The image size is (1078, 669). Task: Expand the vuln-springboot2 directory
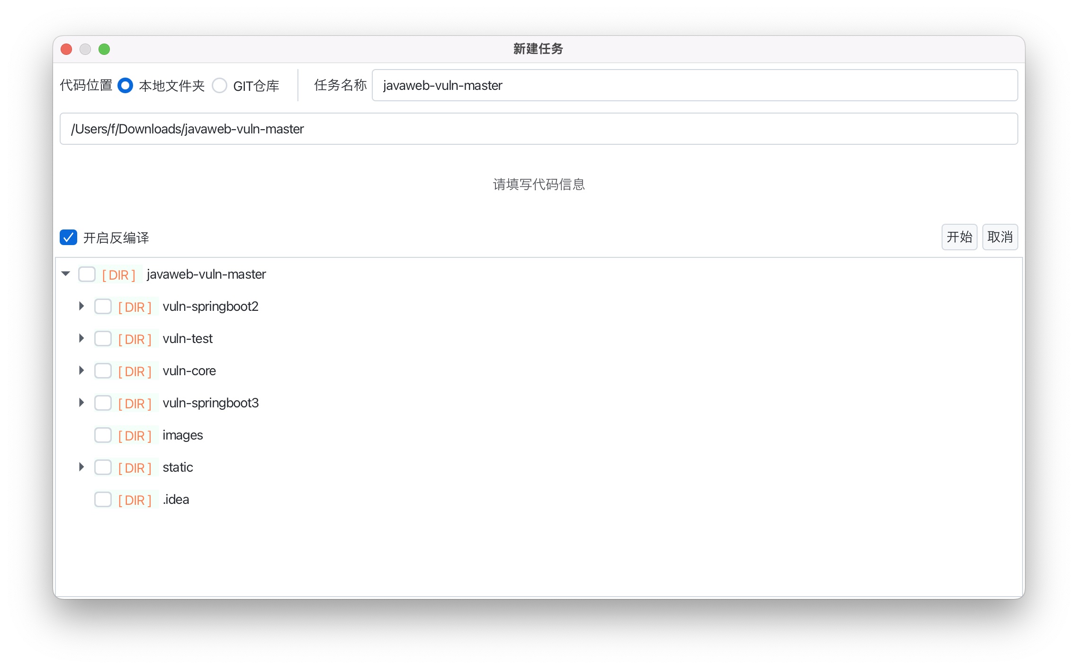(x=81, y=307)
